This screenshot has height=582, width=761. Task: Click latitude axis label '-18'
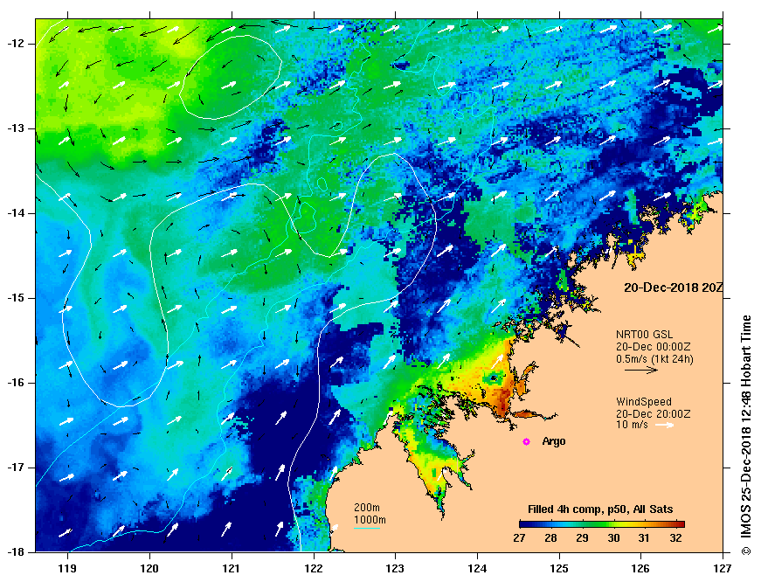[x=16, y=552]
